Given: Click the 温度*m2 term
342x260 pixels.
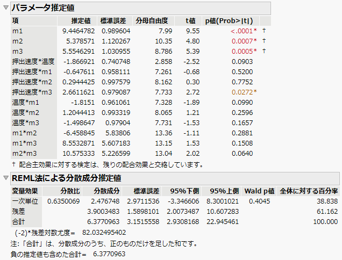Looking at the screenshot, I should point(25,113).
